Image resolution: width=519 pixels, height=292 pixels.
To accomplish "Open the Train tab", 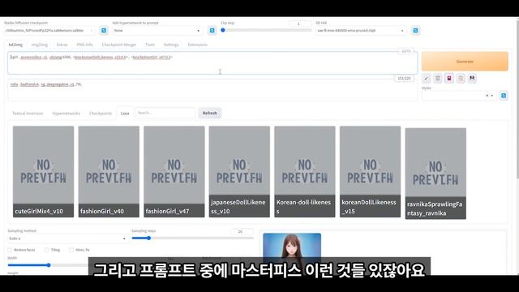I will click(150, 45).
